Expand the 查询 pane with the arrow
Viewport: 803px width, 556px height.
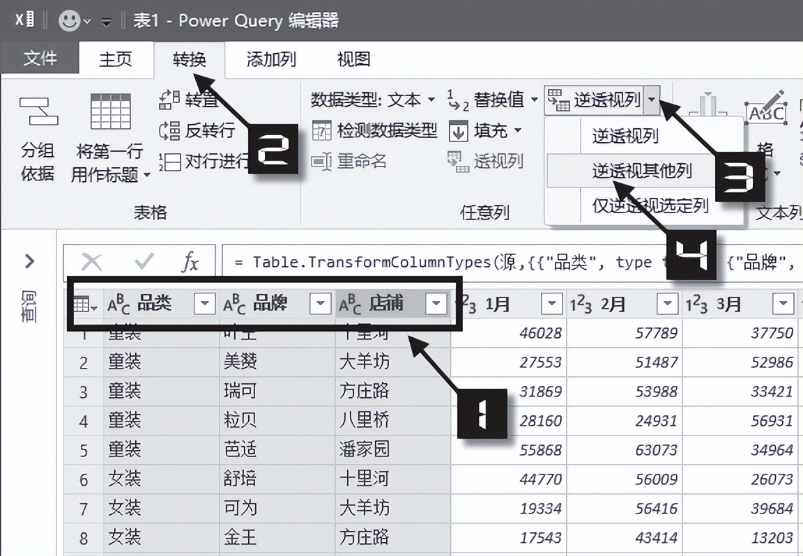coord(29,261)
